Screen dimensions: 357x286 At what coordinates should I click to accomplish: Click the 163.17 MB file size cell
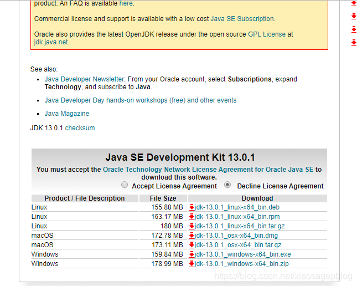(163, 217)
